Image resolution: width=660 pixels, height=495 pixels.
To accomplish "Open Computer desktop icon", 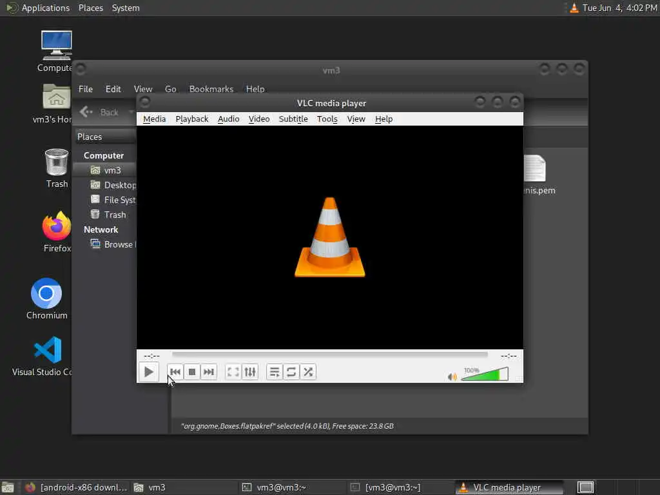I will point(56,51).
